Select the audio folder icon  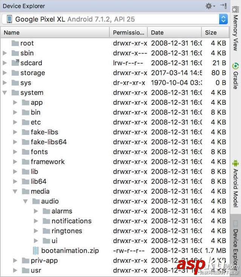click(x=36, y=201)
